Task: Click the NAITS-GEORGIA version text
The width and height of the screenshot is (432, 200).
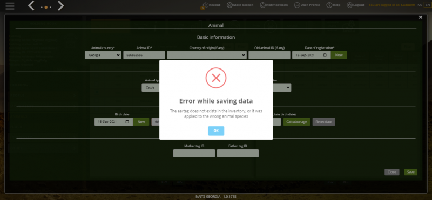Action: click(x=215, y=197)
